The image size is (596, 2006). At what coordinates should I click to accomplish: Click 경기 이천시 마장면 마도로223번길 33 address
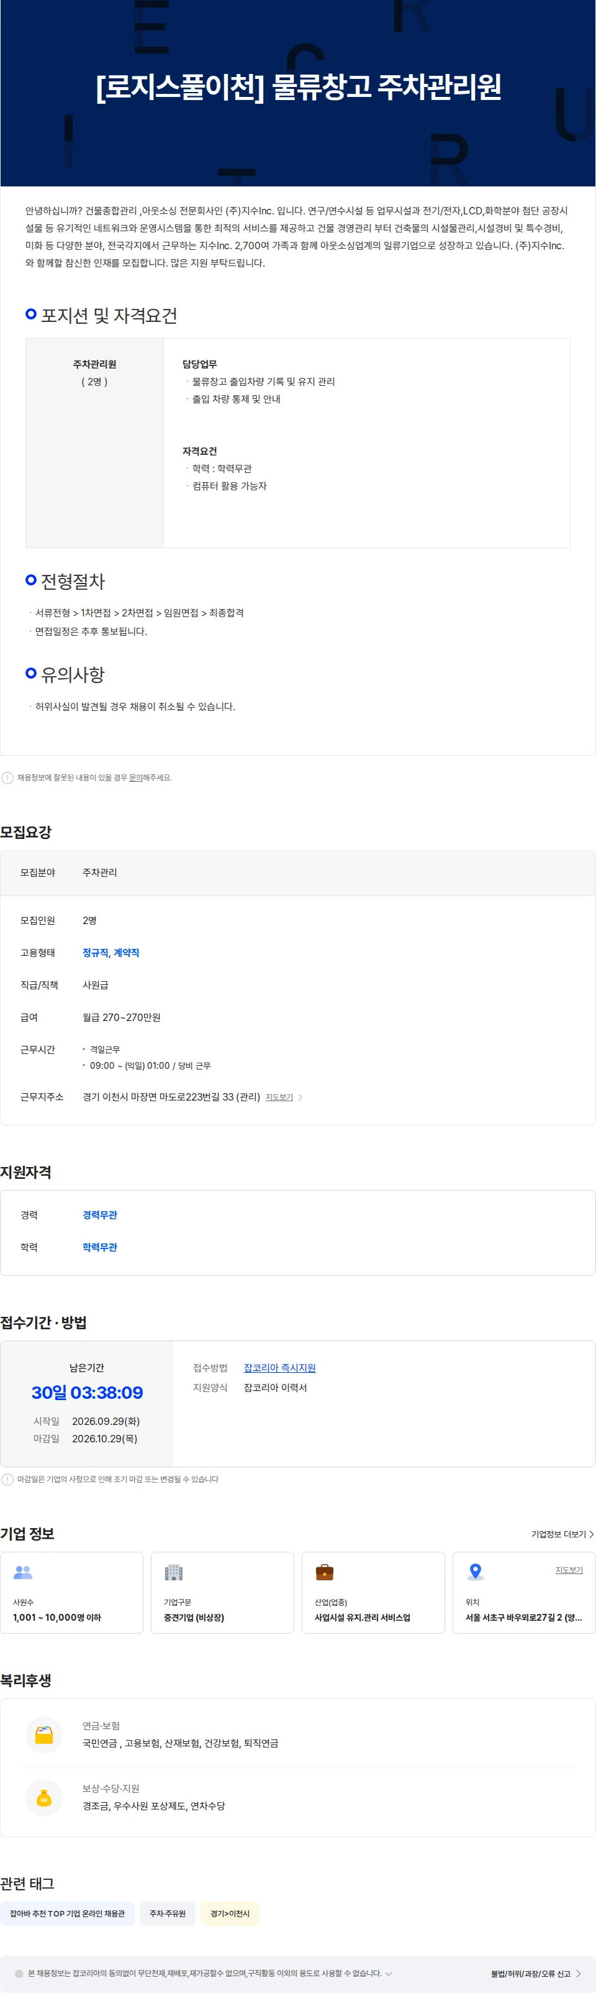(171, 1096)
